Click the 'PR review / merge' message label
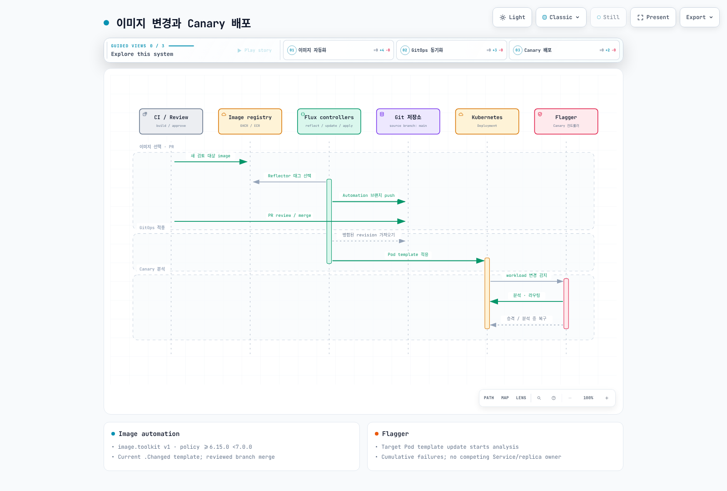This screenshot has width=727, height=491. click(289, 215)
